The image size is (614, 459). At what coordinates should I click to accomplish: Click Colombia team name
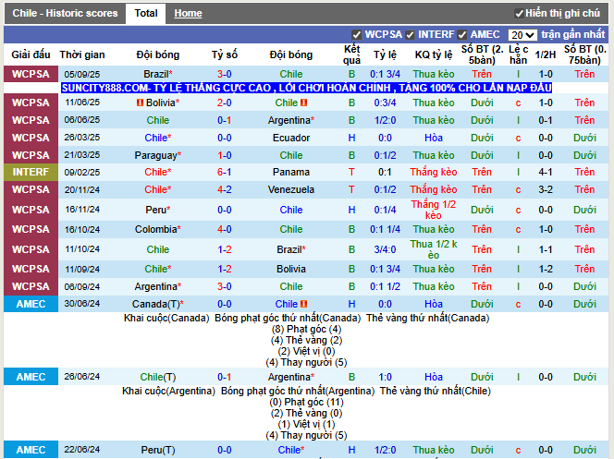158,229
